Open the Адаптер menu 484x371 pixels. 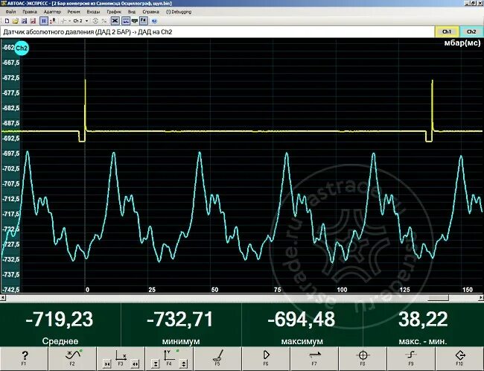coord(52,12)
